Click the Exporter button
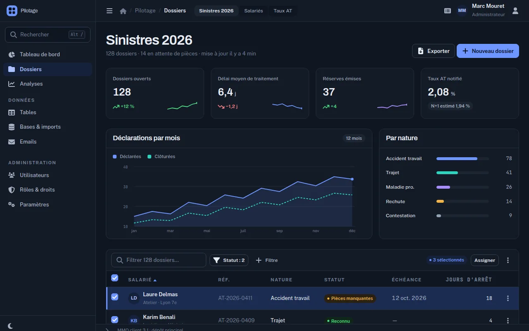The width and height of the screenshot is (529, 331). [x=434, y=51]
